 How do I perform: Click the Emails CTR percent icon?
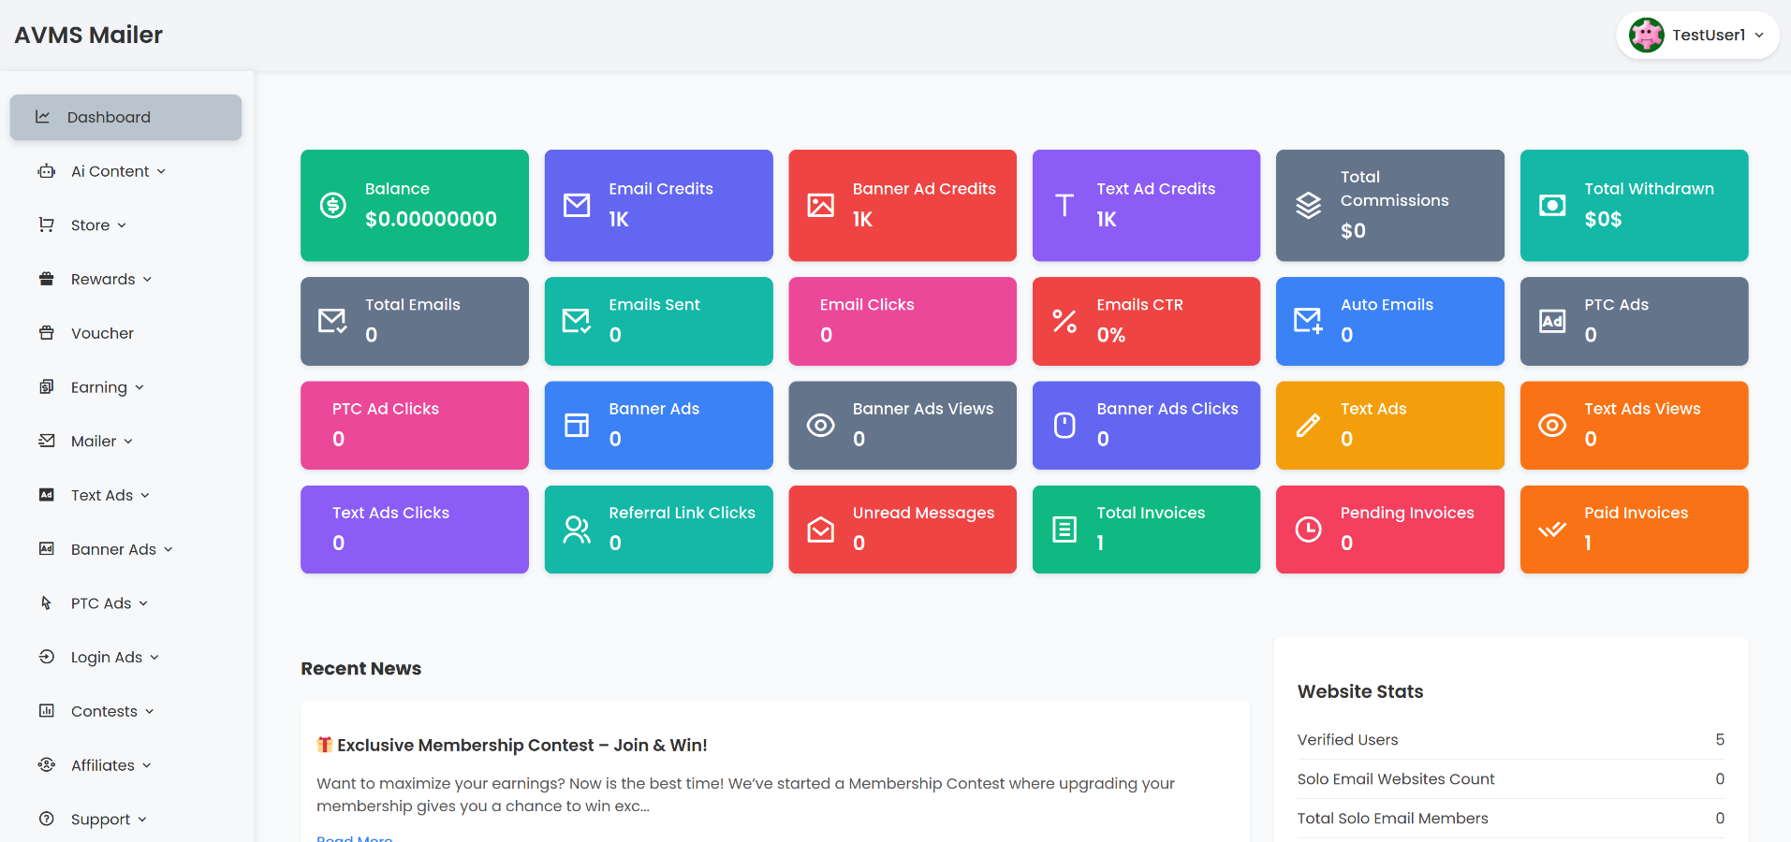[1064, 321]
